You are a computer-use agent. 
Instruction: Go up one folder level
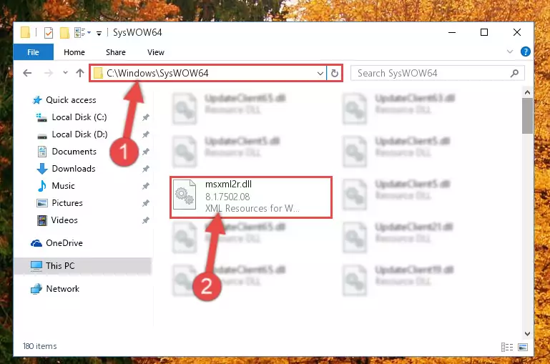[x=80, y=73]
